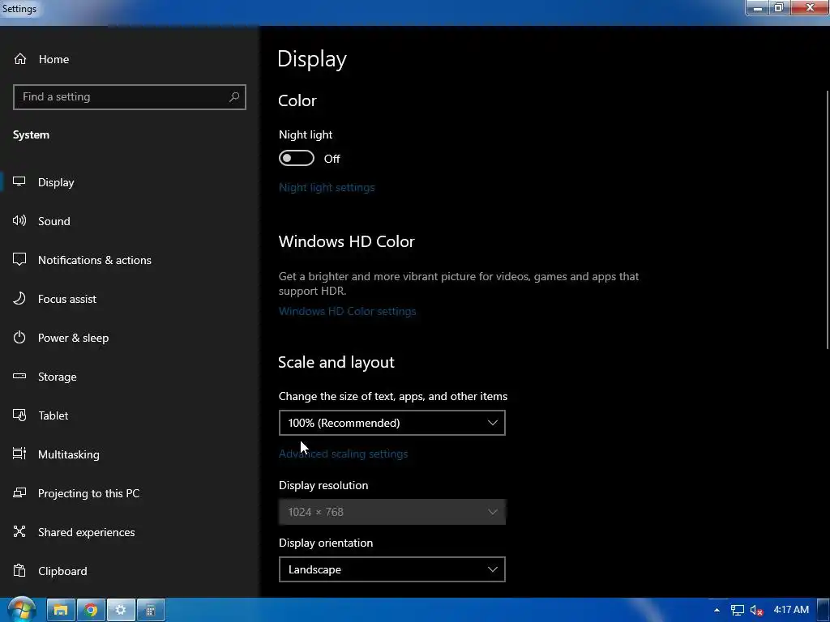Viewport: 830px width, 622px height.
Task: Show hidden tray icons arrow
Action: [717, 611]
